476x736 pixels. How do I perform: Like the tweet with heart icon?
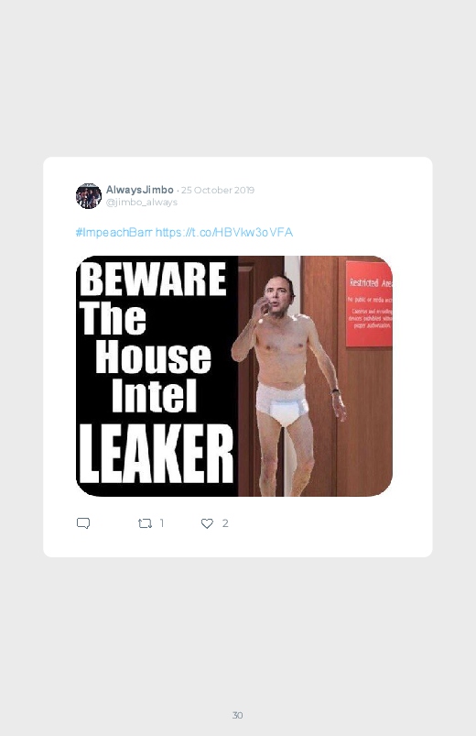coord(207,523)
